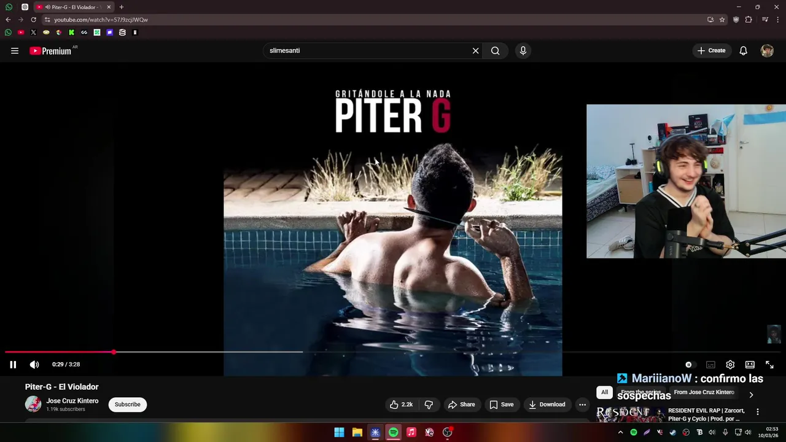Screen dimensions: 786x442
Task: Select the From the series chip
Action: point(640,392)
